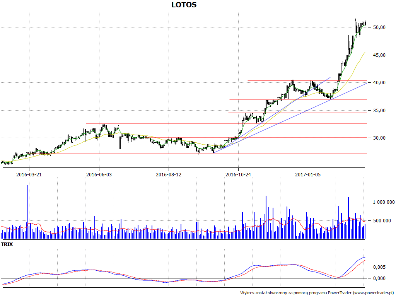The height and width of the screenshot is (297, 396).
Task: Select the 2016-10-24 date label
Action: point(238,174)
